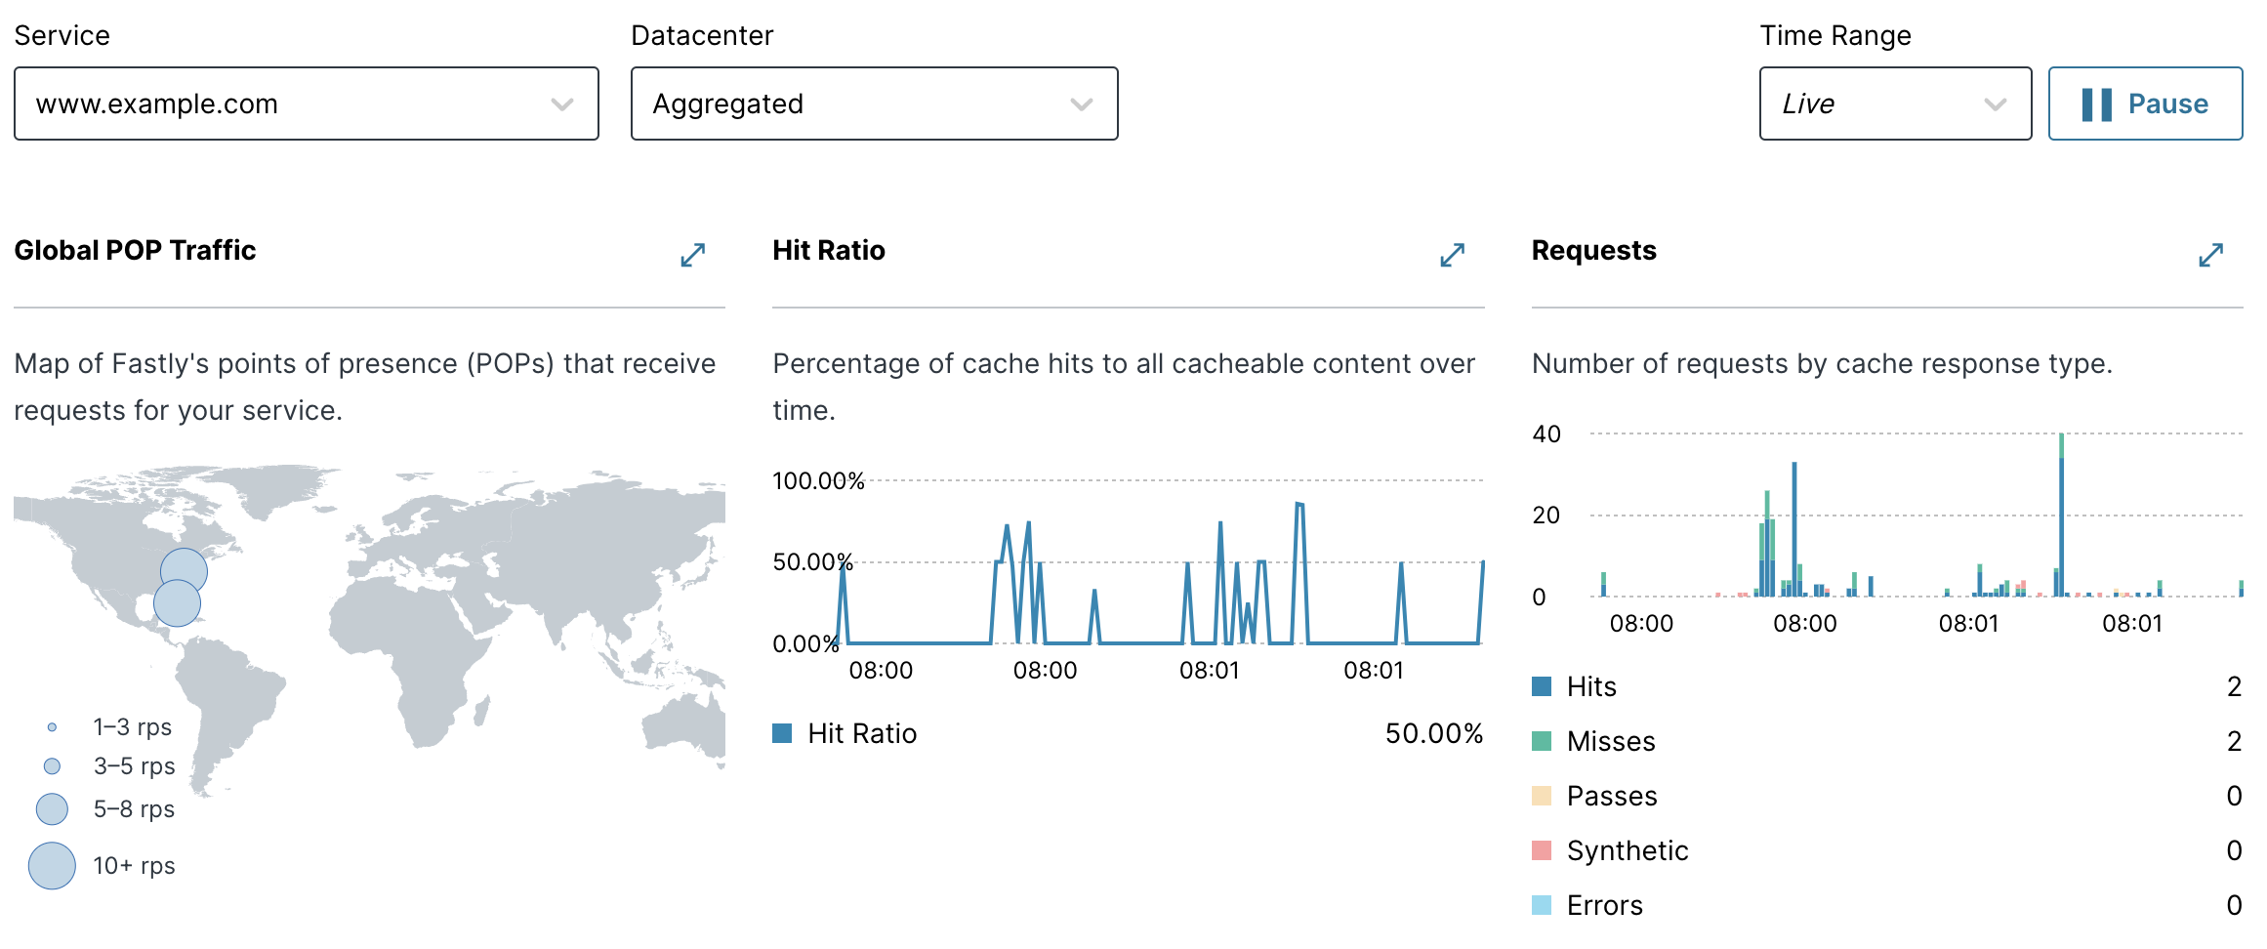The image size is (2267, 949).
Task: Toggle the Passes series in legend
Action: point(1611,796)
